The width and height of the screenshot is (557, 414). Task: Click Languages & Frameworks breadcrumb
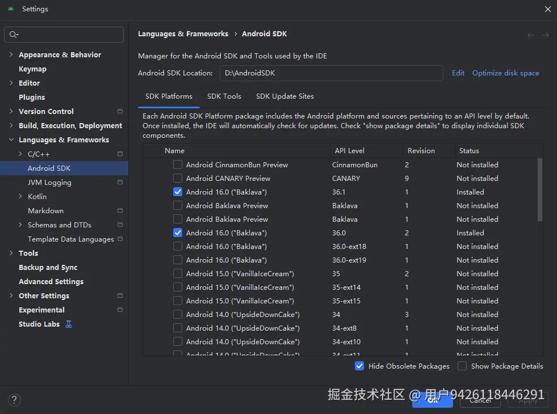point(183,33)
